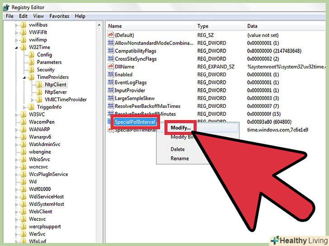Viewport: 329px width, 246px height.
Task: Expand the W3SVC tree node
Action: coord(16,115)
